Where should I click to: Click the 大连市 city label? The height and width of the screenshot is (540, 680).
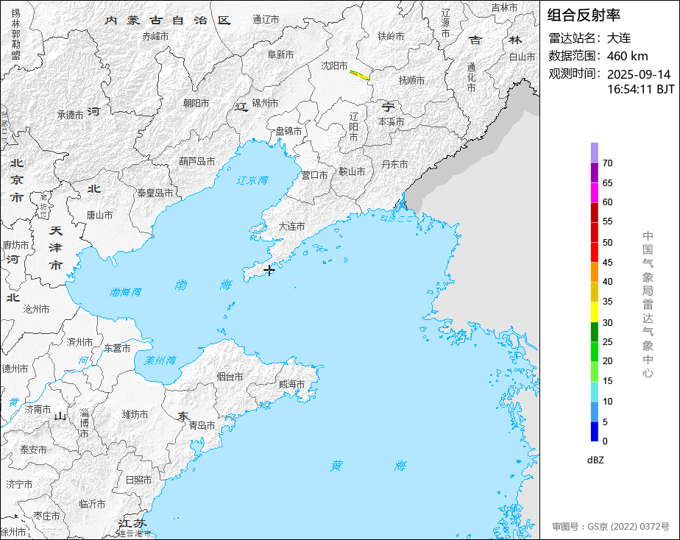tap(291, 227)
